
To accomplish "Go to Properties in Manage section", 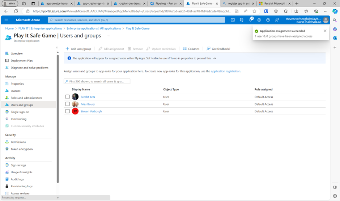I will pyautogui.click(x=17, y=84).
